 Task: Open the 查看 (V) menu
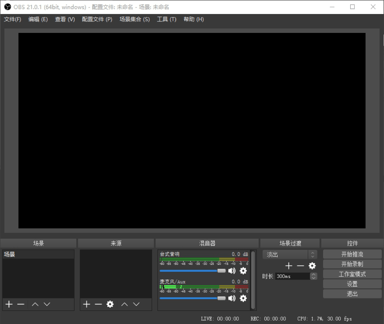tap(65, 19)
